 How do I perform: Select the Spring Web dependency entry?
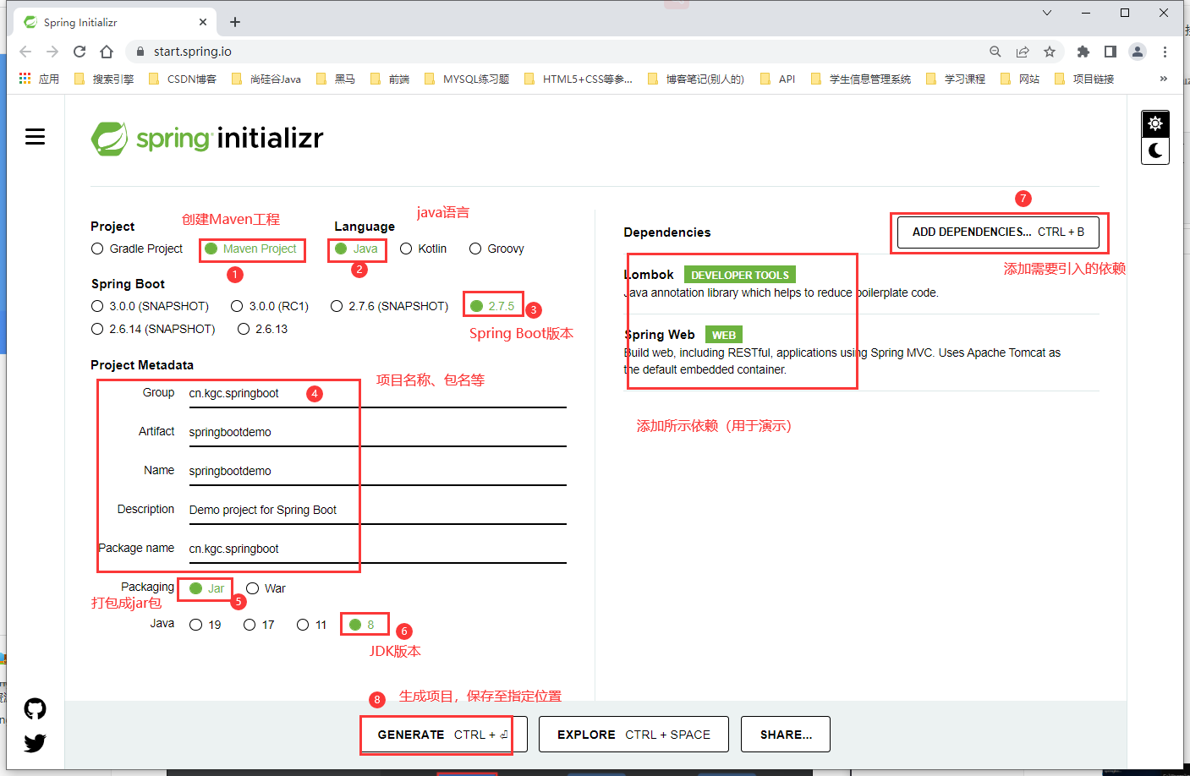[861, 352]
